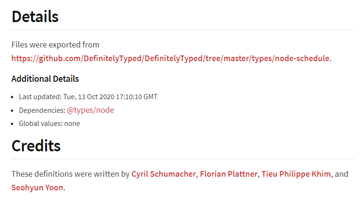This screenshot has width=359, height=211.
Task: Click the bullet beside Global values
Action: 12,124
